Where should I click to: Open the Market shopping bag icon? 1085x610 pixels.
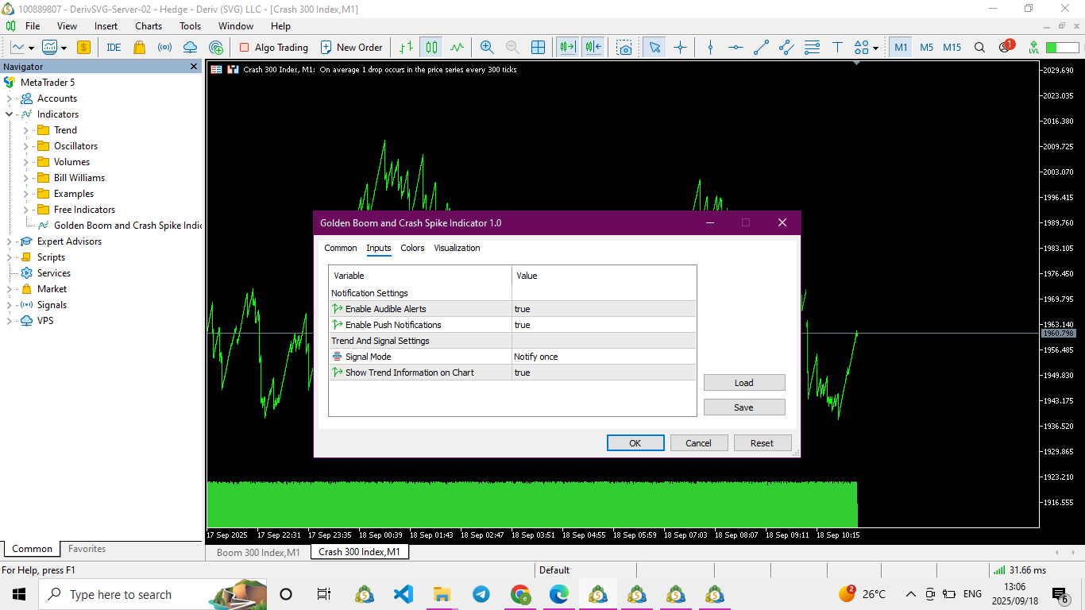click(140, 48)
